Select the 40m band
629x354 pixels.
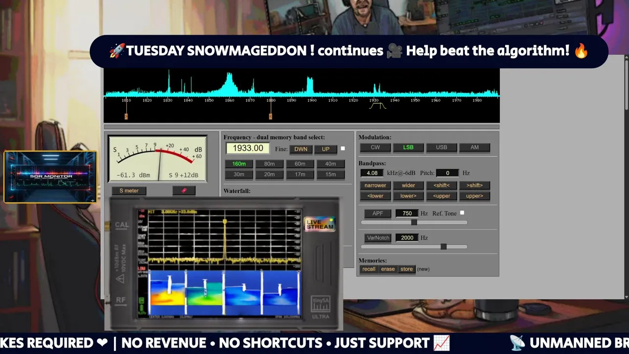tap(330, 164)
